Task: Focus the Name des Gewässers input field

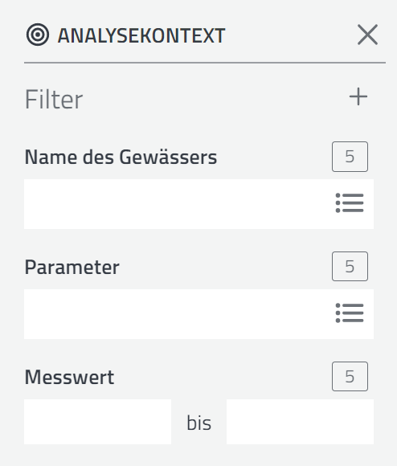Action: pyautogui.click(x=178, y=204)
